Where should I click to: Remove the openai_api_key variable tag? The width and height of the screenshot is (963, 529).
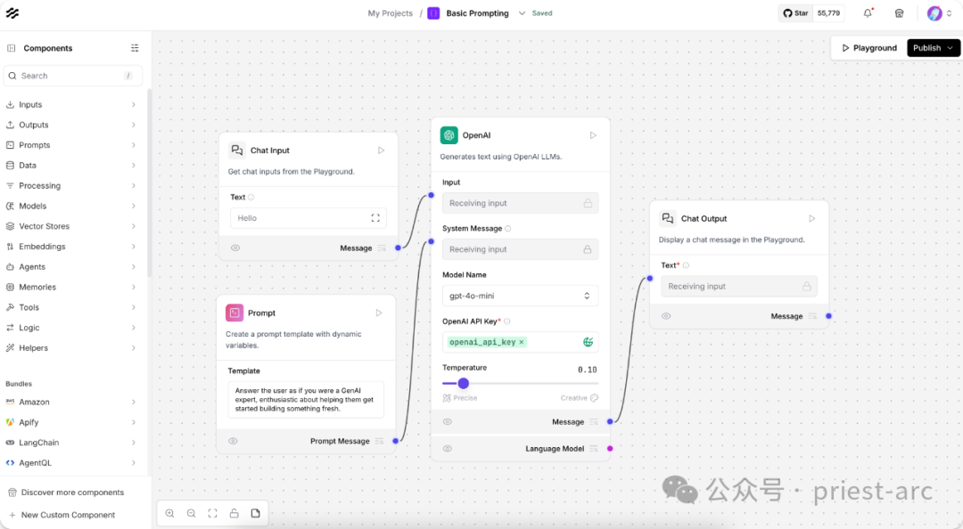[x=522, y=342]
